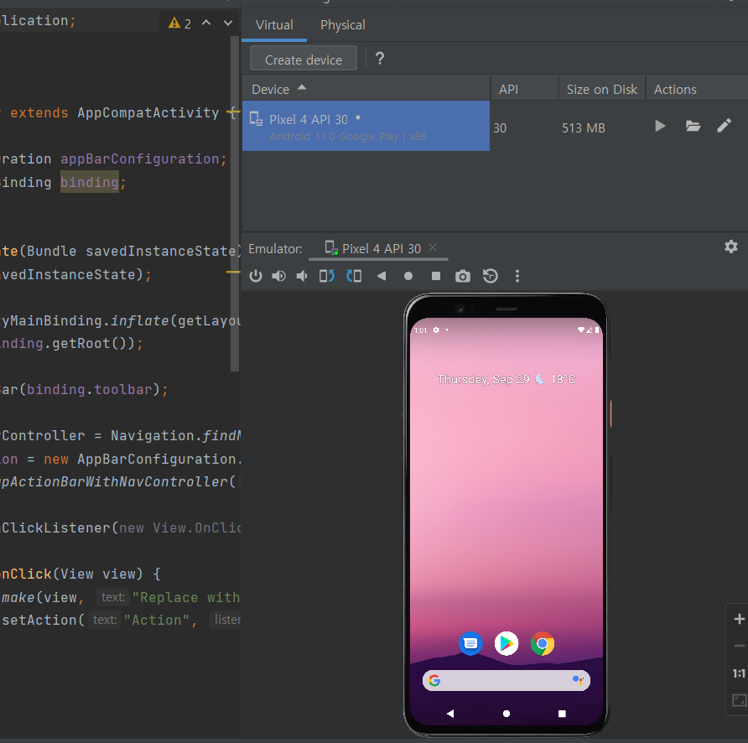Click the editor vertical scrollbar
This screenshot has height=743, width=748.
234,203
